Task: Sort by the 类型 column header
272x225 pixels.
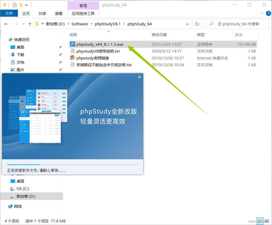Action: [201, 35]
